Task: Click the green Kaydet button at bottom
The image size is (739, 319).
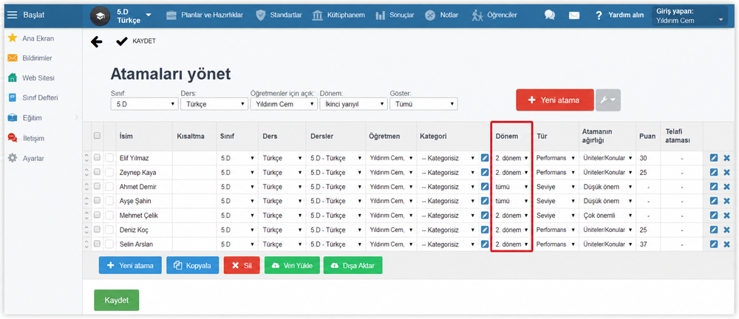Action: click(117, 300)
